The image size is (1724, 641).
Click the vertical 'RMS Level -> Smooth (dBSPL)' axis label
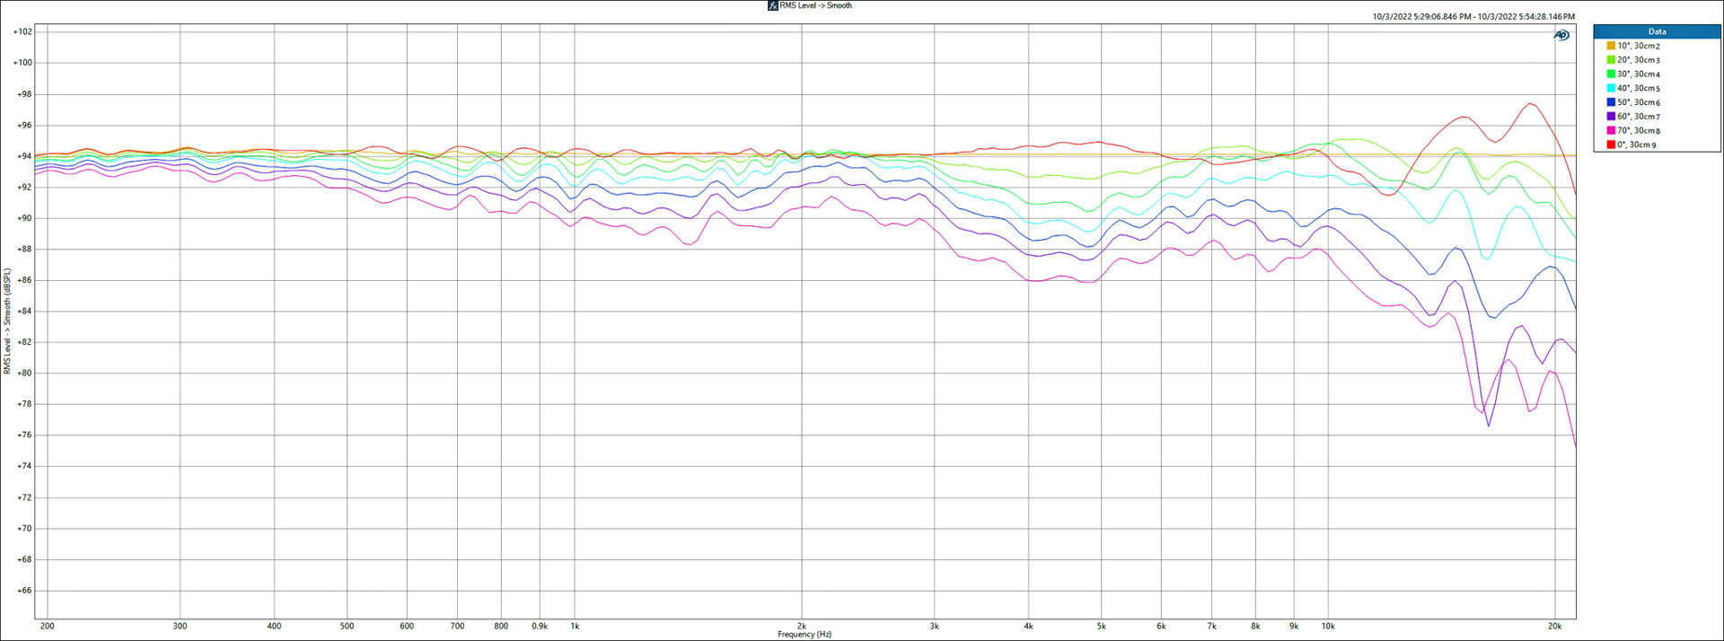6,321
